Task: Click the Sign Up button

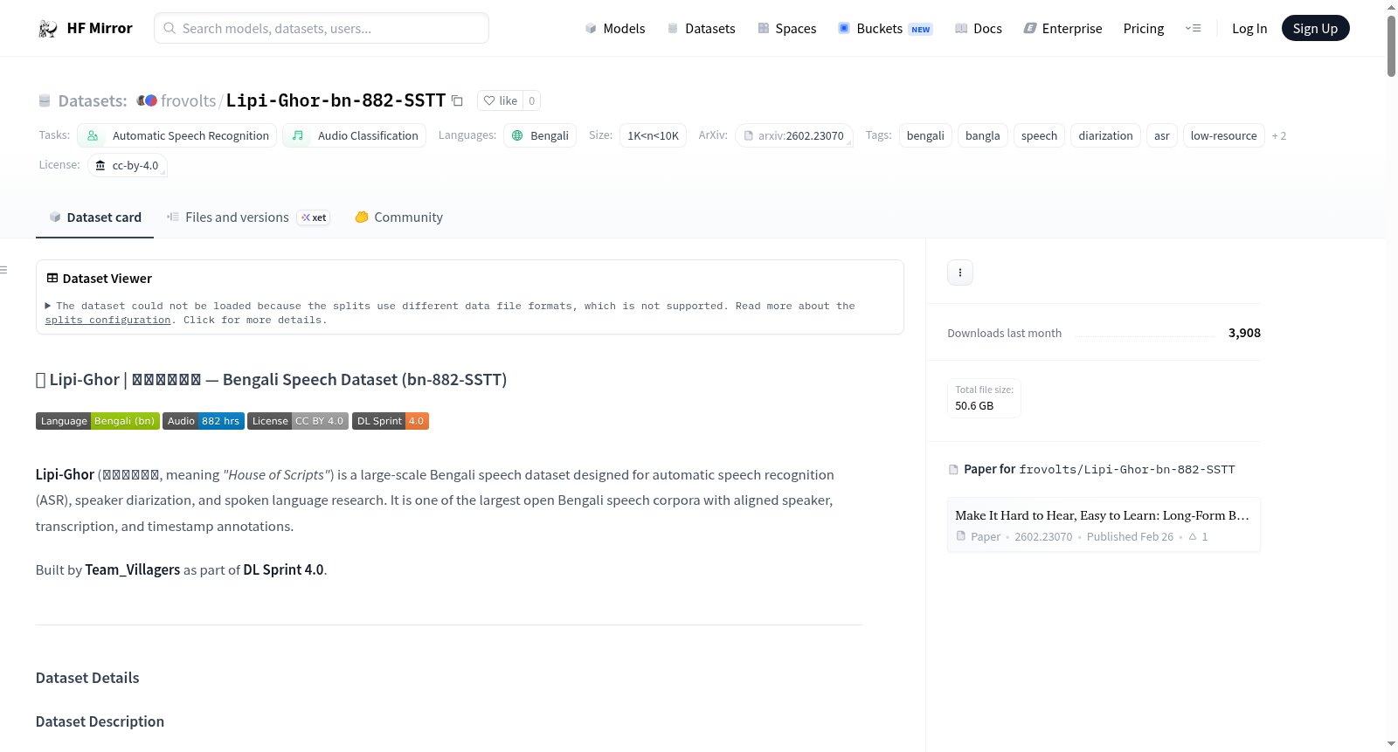Action: point(1316,29)
